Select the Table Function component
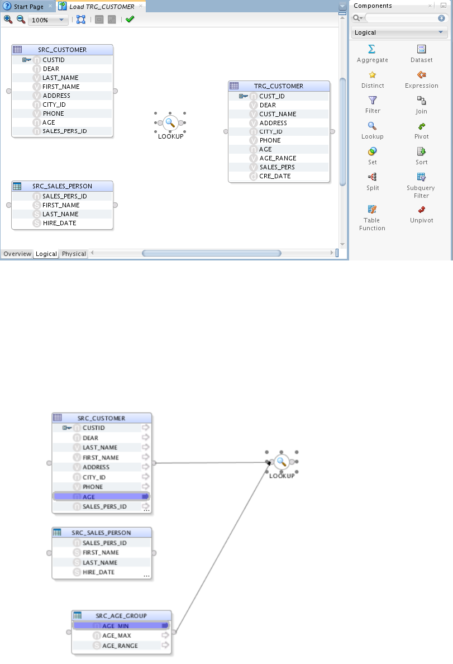The height and width of the screenshot is (664, 453). (372, 218)
